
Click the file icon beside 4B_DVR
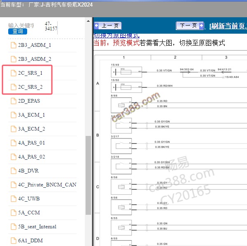pyautogui.click(x=14, y=171)
